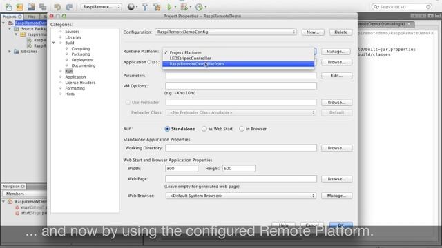Select the Documenting category
The image size is (442, 248).
(x=84, y=65)
